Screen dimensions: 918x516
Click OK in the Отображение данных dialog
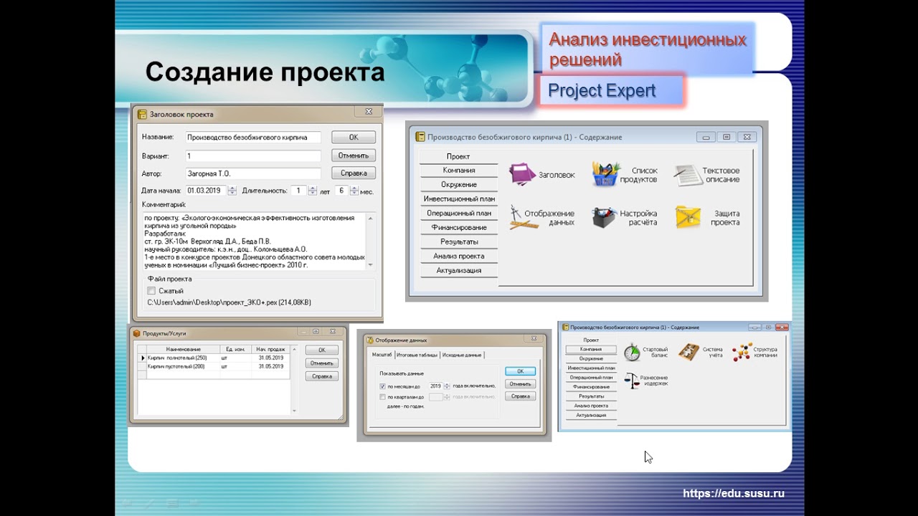coord(520,371)
